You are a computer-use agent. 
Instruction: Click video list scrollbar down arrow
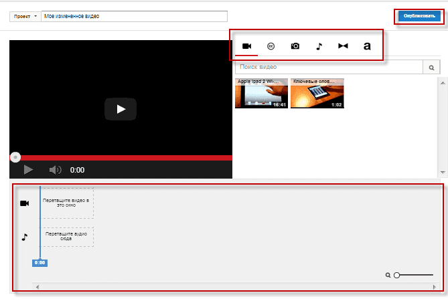[443, 173]
